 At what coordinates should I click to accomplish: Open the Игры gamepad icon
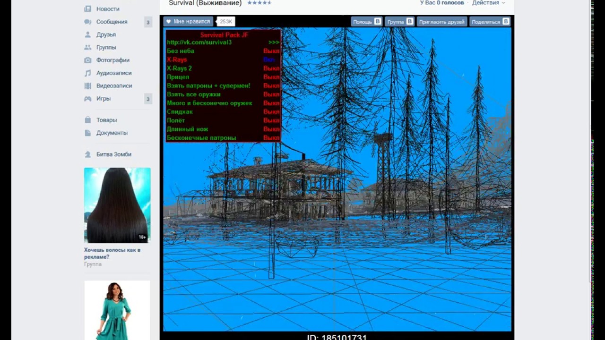coord(87,98)
